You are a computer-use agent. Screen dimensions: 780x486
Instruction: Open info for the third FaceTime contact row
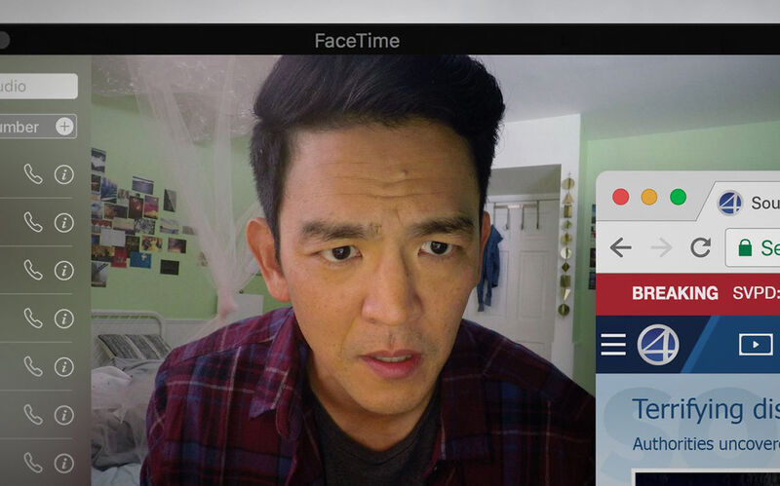click(x=64, y=271)
